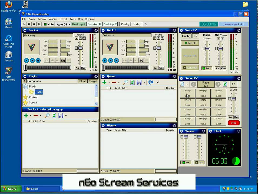
Task: Go to previous Sound FX page
Action: point(194,84)
